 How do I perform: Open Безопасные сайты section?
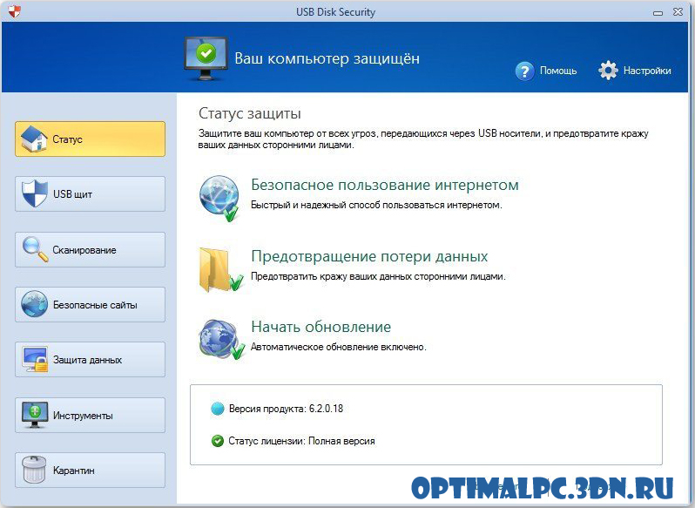coord(90,304)
